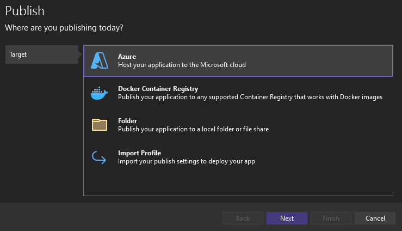Click 'Host your application to the Microsoft cloud'

point(182,65)
